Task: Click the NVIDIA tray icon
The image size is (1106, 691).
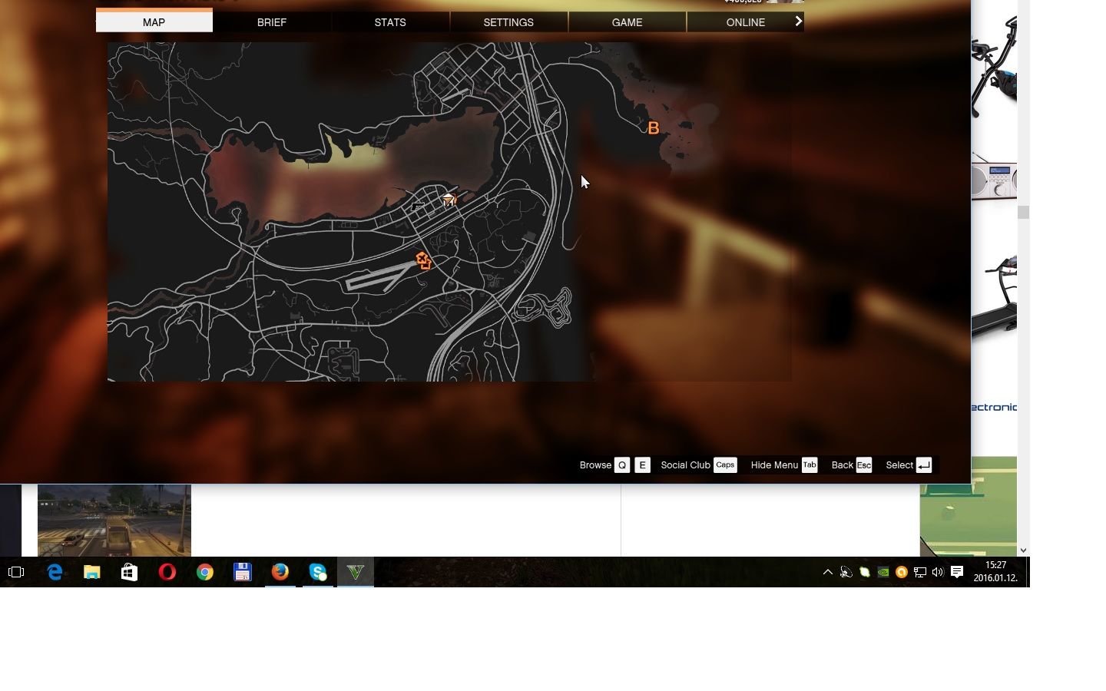Action: (883, 572)
